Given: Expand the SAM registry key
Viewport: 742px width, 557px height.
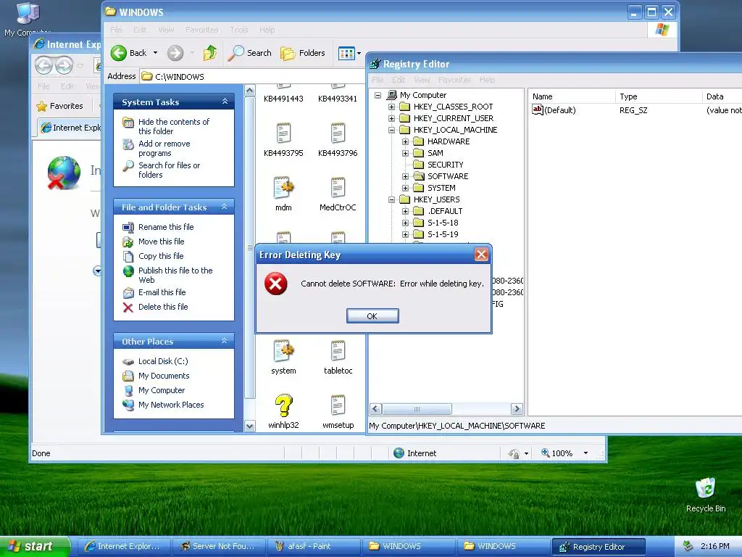Looking at the screenshot, I should (x=405, y=153).
